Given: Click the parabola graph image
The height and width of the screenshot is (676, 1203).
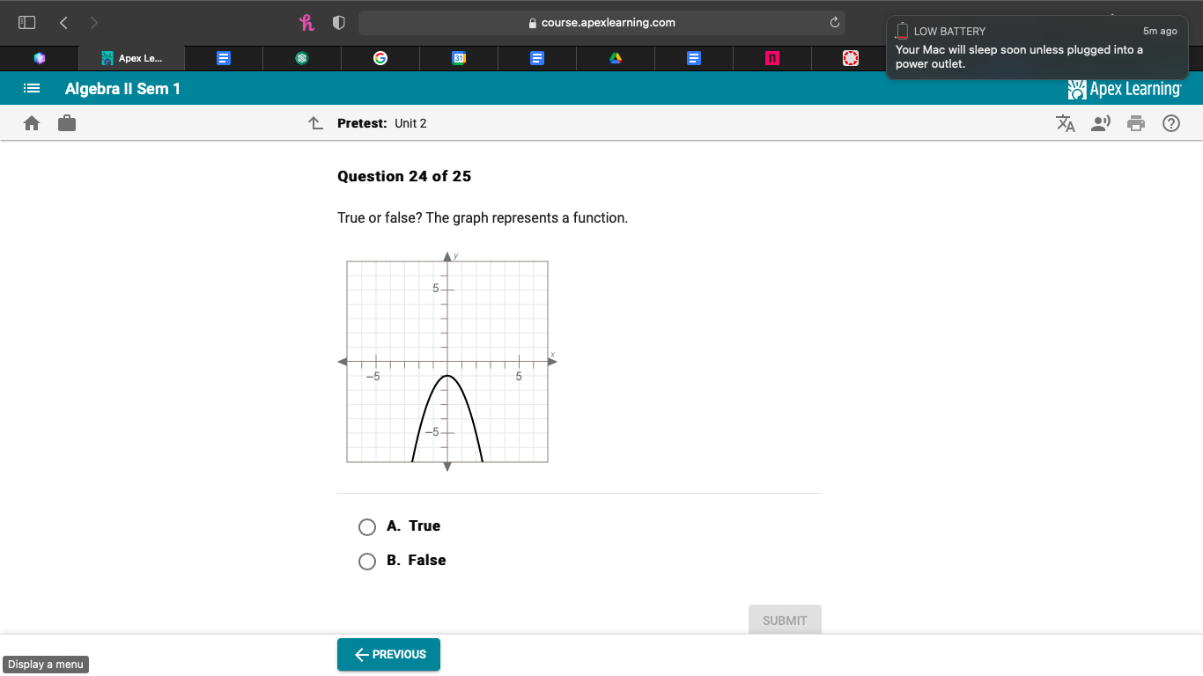Looking at the screenshot, I should tap(447, 361).
